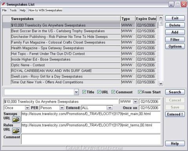Image resolution: width=188 pixels, height=151 pixels.
Task: Toggle the Title checkbox
Action: [x=84, y=92]
